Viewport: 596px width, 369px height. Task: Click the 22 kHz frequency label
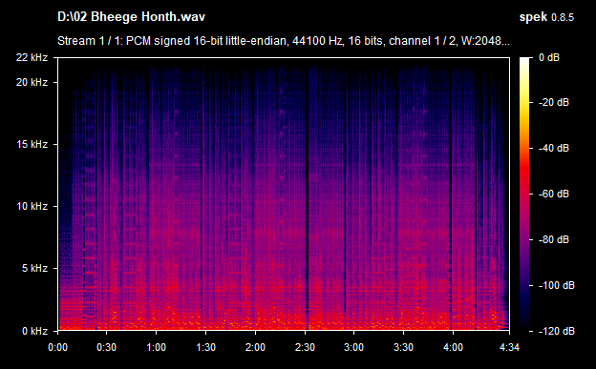point(32,57)
